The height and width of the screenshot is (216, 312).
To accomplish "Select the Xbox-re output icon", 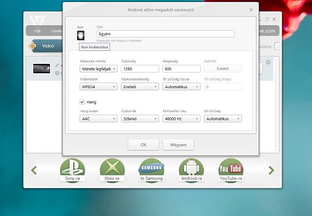I will pyautogui.click(x=112, y=170).
